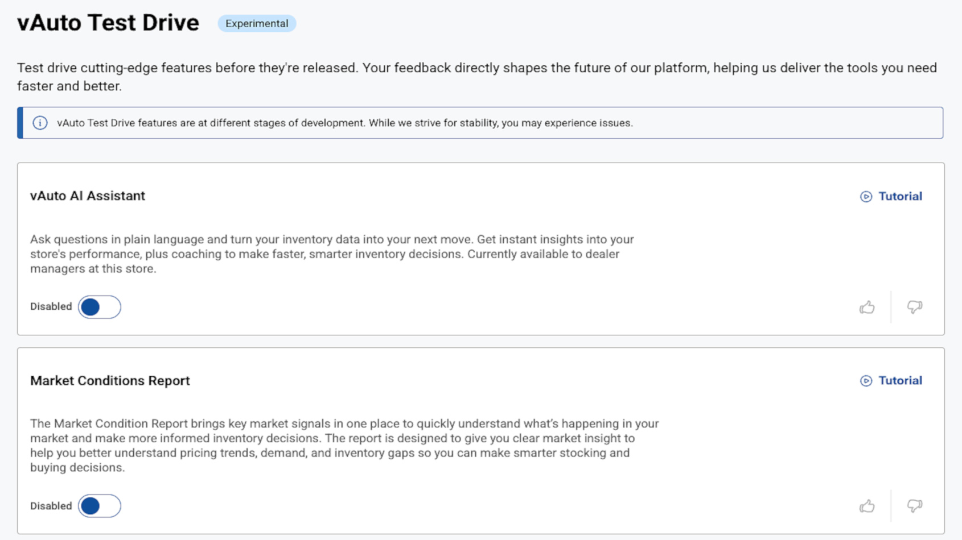Click the Market Conditions Report card heading
This screenshot has height=540, width=962.
pyautogui.click(x=110, y=380)
